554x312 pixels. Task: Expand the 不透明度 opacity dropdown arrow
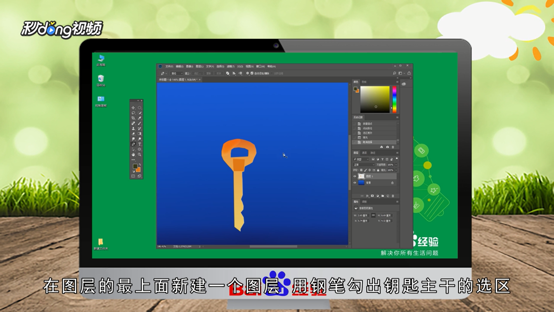pyautogui.click(x=396, y=165)
